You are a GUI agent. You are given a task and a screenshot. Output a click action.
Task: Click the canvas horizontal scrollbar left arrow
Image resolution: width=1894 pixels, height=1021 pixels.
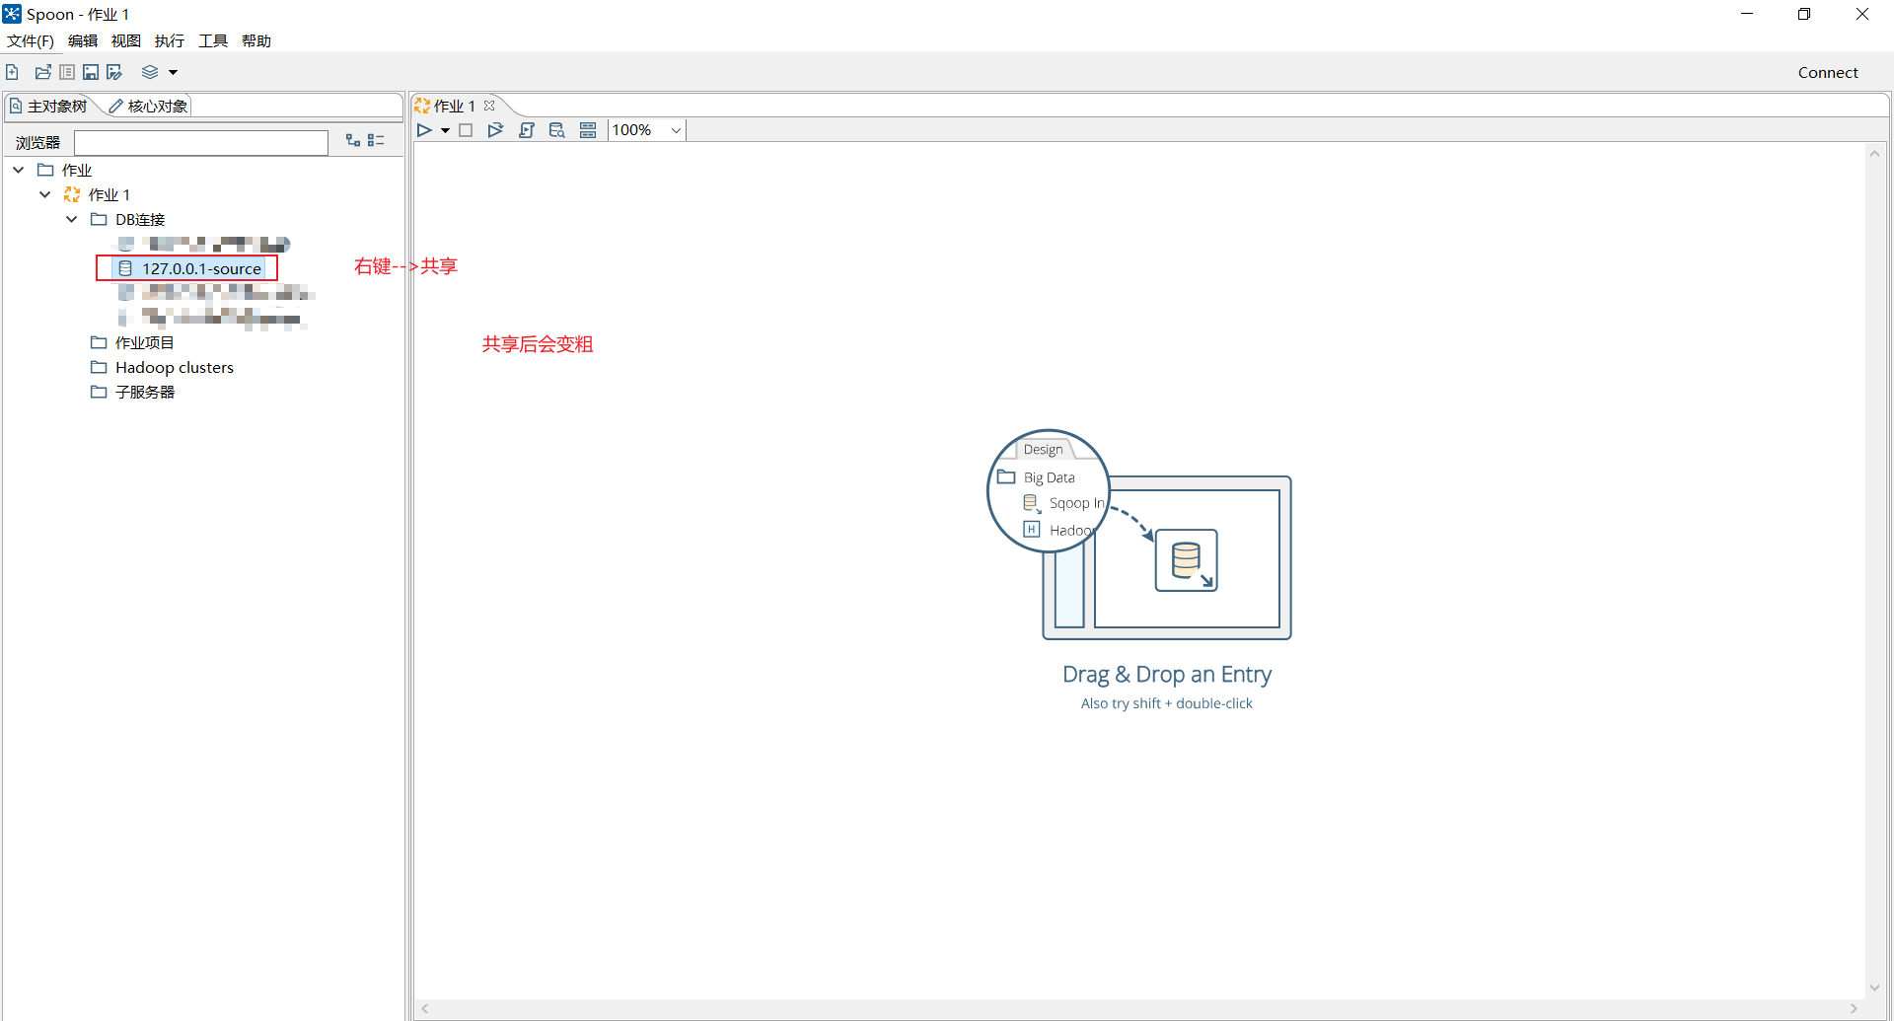(424, 1008)
